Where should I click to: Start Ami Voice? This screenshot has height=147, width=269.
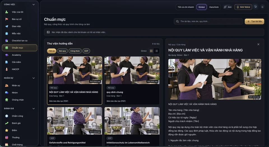pyautogui.click(x=243, y=7)
